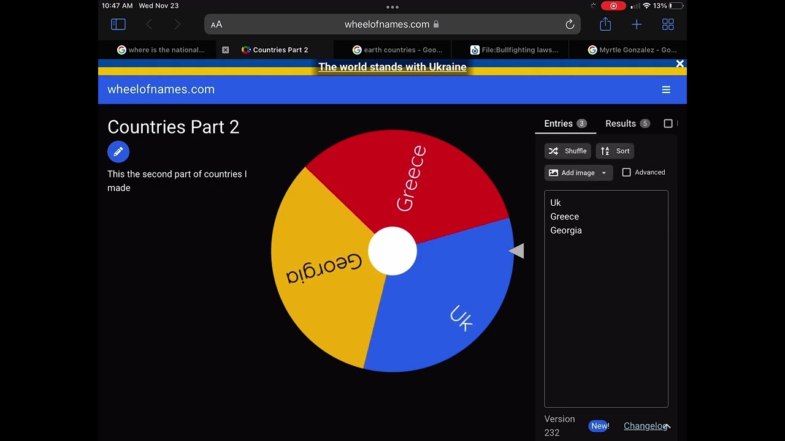Tap the wheelofnames.com address bar
785x441 pixels.
click(x=392, y=24)
